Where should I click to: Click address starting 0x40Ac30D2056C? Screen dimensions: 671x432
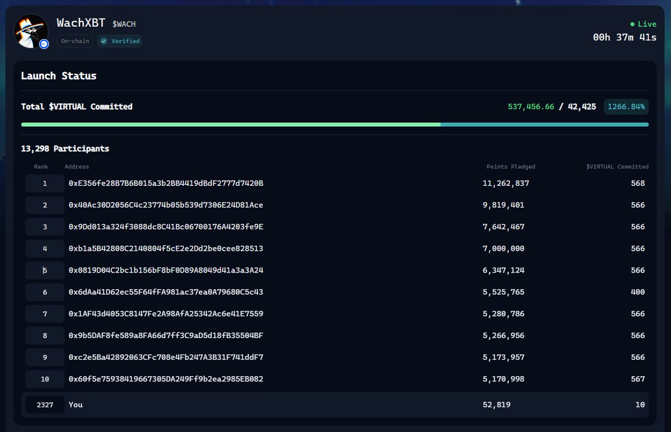pos(166,205)
